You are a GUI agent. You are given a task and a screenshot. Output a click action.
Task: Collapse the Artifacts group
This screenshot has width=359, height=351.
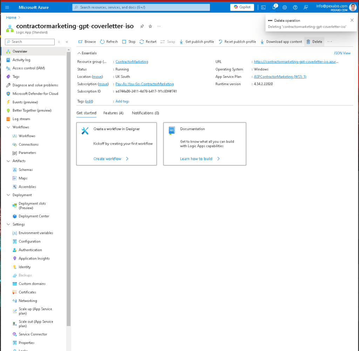pos(8,161)
